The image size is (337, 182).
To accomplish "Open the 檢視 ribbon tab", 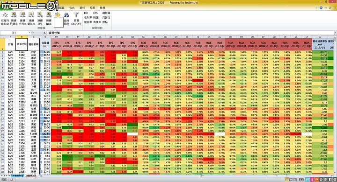I will 103,8.
